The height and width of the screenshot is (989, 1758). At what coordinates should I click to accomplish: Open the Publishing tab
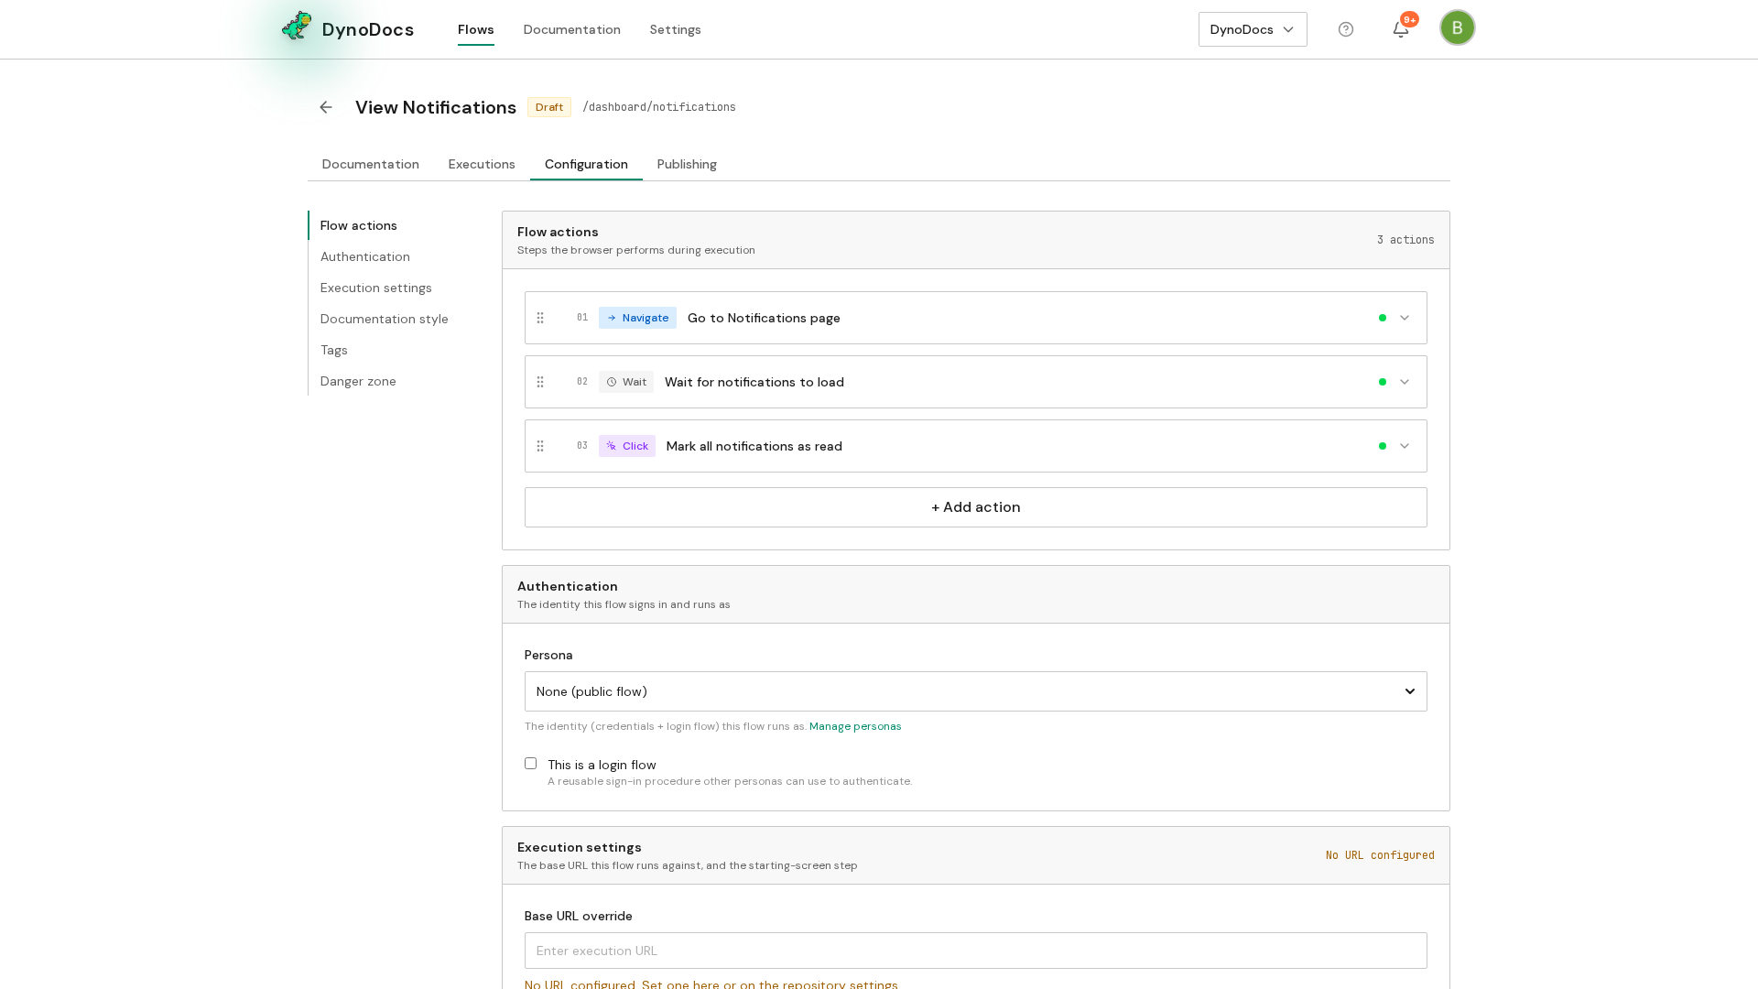[687, 164]
